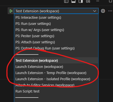Toggle primary sidebar layout icon
The height and width of the screenshot is (102, 113).
(x=66, y=1)
